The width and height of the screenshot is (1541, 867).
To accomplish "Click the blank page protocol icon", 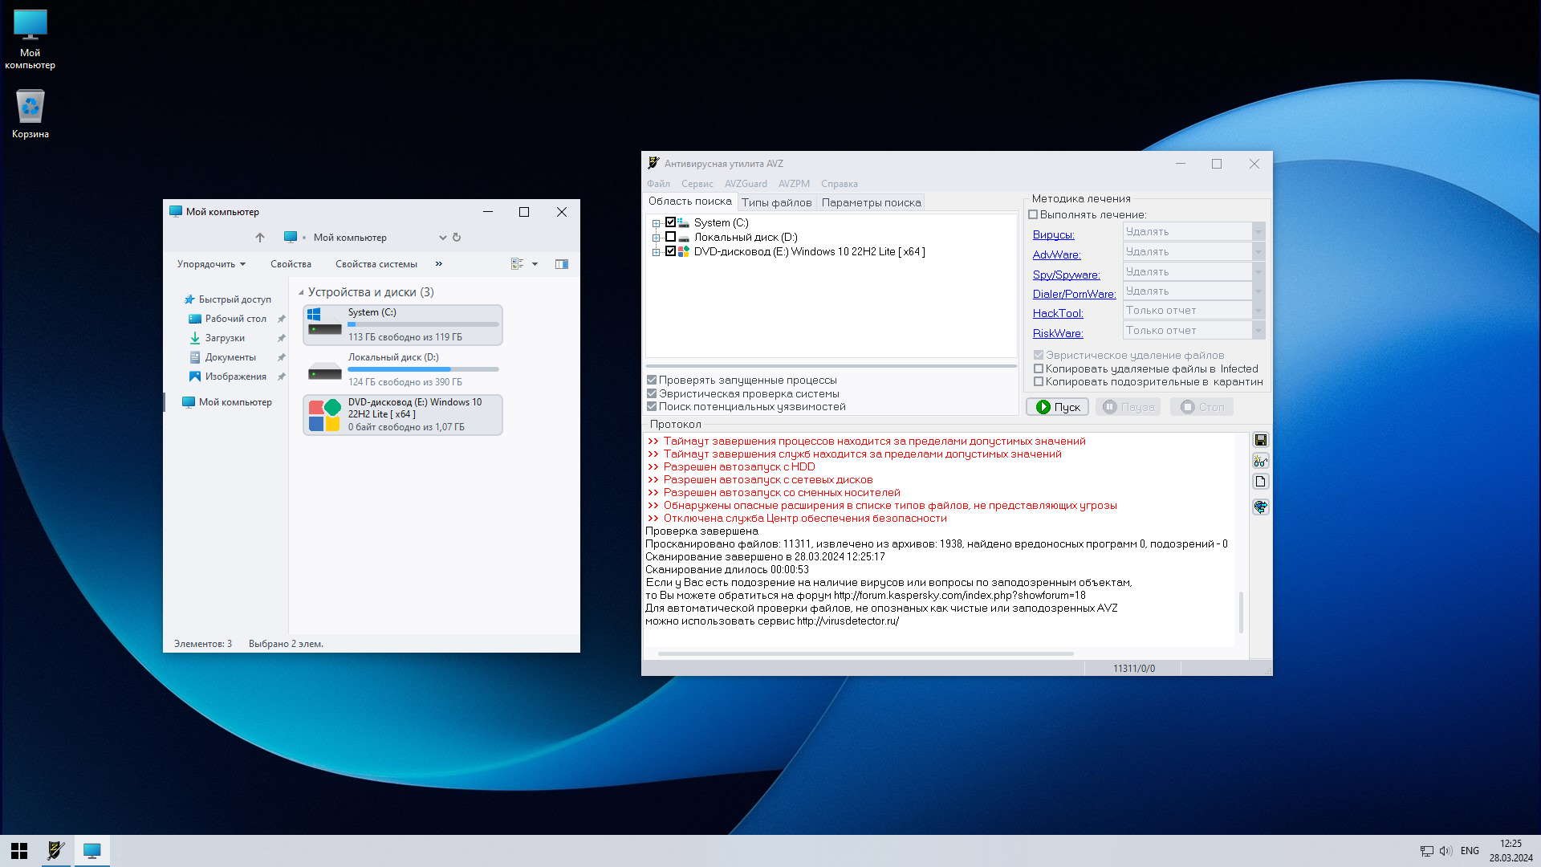I will click(1260, 482).
